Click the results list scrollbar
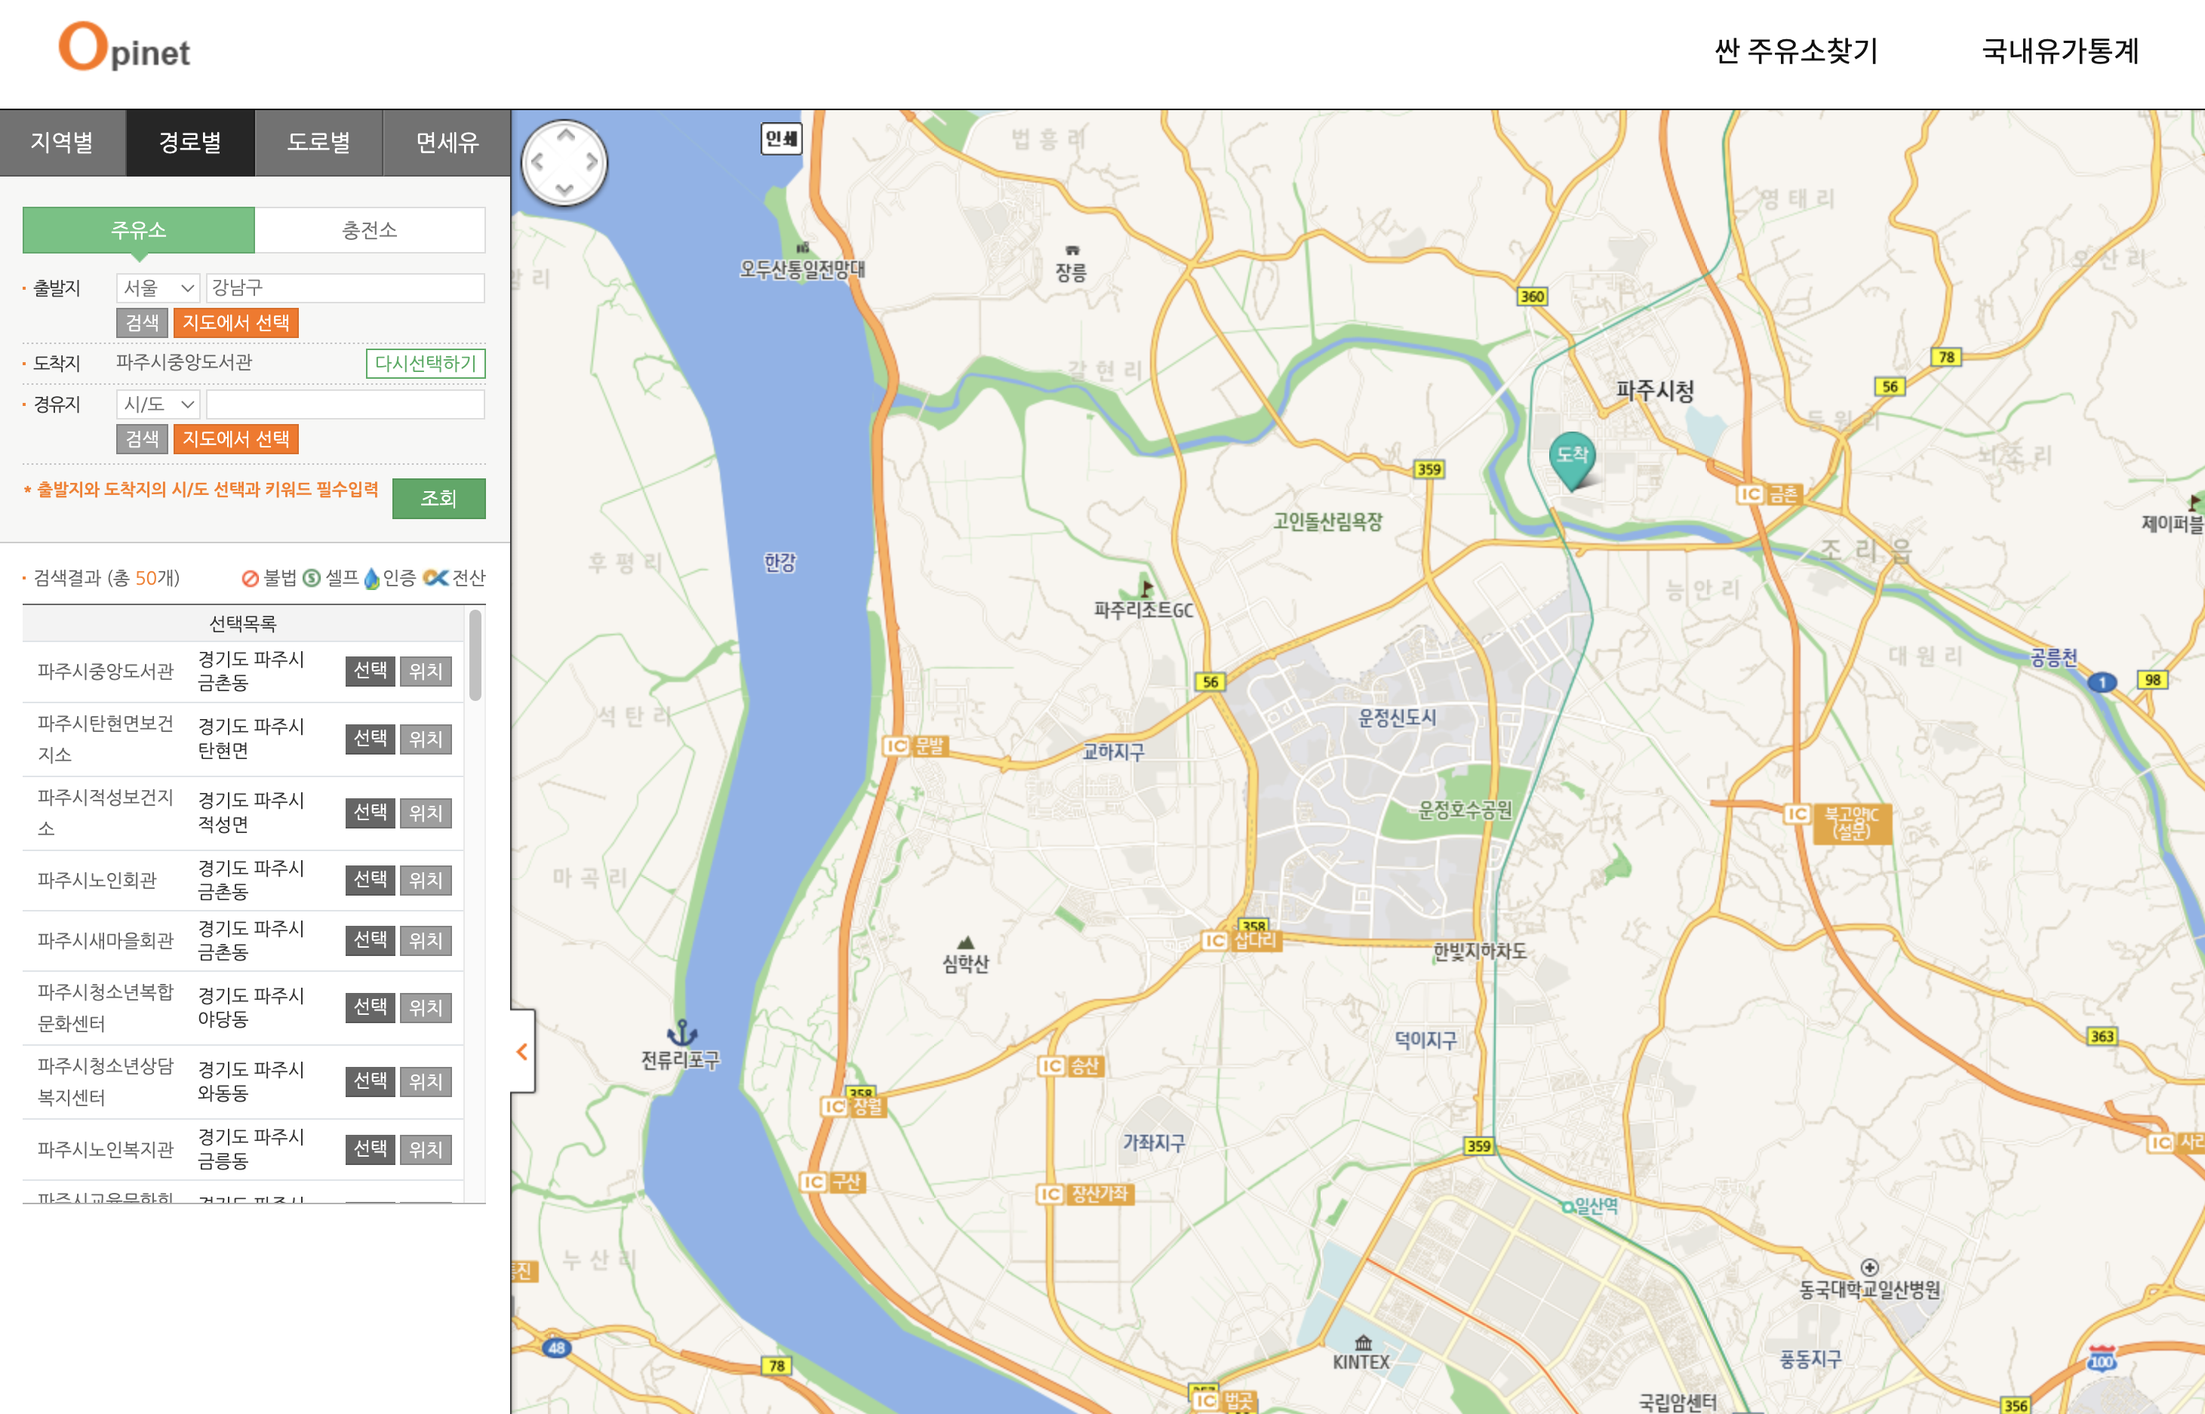The height and width of the screenshot is (1414, 2205). point(475,656)
